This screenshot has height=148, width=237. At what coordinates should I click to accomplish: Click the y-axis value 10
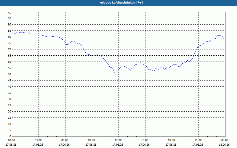pyautogui.click(x=9, y=124)
